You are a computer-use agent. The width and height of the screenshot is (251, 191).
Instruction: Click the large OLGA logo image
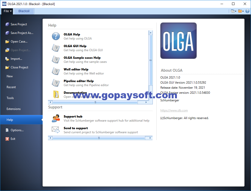(178, 41)
